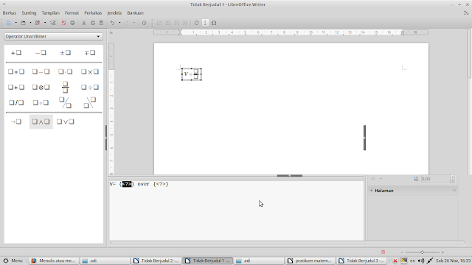Viewport: 472px width, 265px height.
Task: Insert the multiplication cross operator template
Action: (x=90, y=72)
